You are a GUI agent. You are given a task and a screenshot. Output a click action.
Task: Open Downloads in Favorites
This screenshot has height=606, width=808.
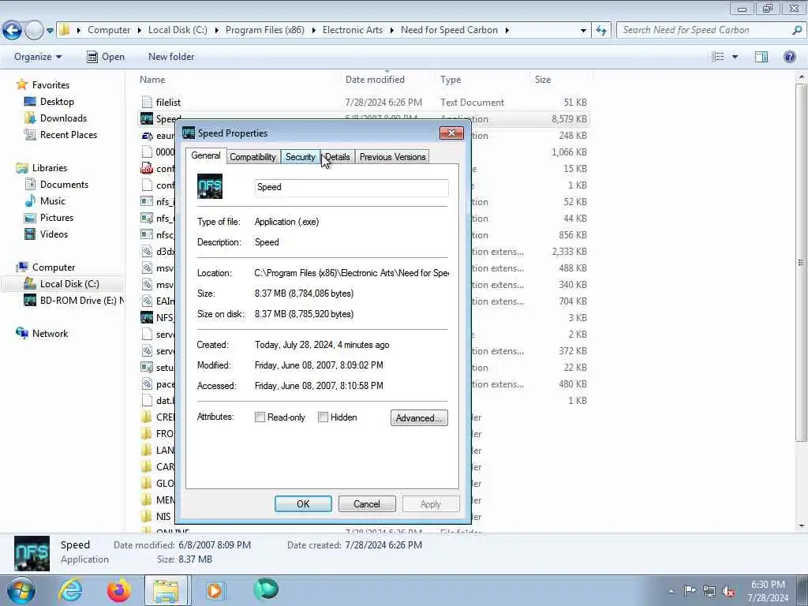(63, 118)
